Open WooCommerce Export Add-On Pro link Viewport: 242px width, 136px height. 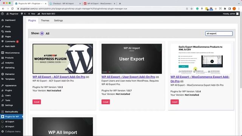click(200, 79)
